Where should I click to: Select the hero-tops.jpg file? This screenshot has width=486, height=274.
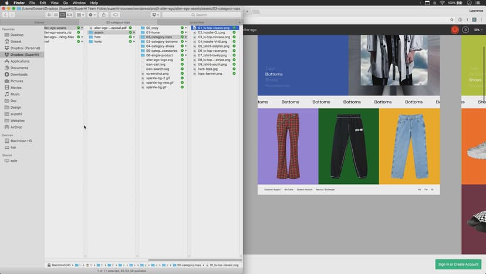[208, 69]
